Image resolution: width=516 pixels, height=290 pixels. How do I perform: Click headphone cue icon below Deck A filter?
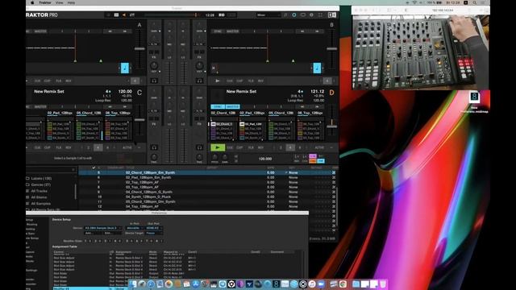coord(154,81)
